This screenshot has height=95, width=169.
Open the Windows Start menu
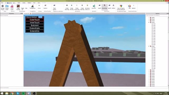click(x=2, y=93)
